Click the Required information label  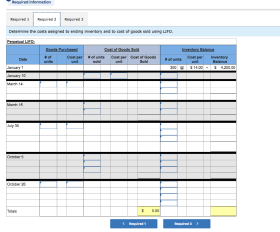pyautogui.click(x=31, y=2)
